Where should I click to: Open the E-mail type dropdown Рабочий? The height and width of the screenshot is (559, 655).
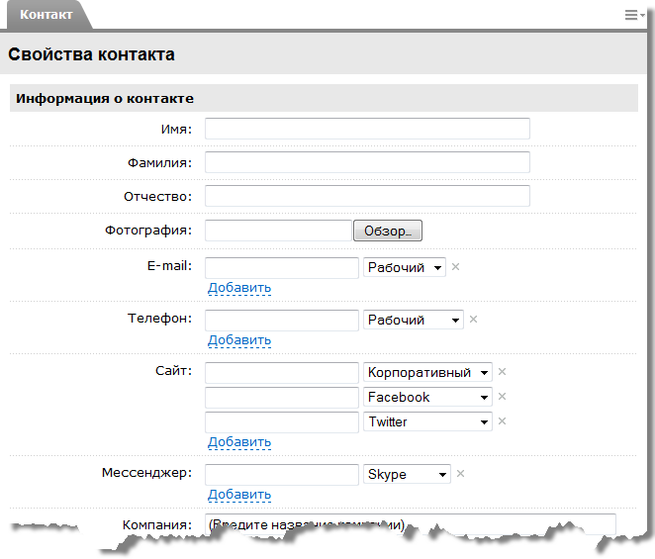click(405, 268)
